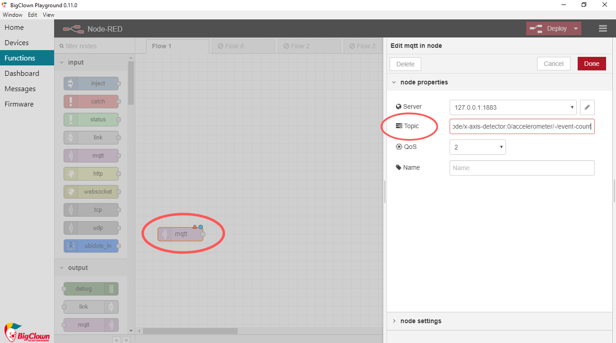
Task: Select the catch input node
Action: point(91,102)
